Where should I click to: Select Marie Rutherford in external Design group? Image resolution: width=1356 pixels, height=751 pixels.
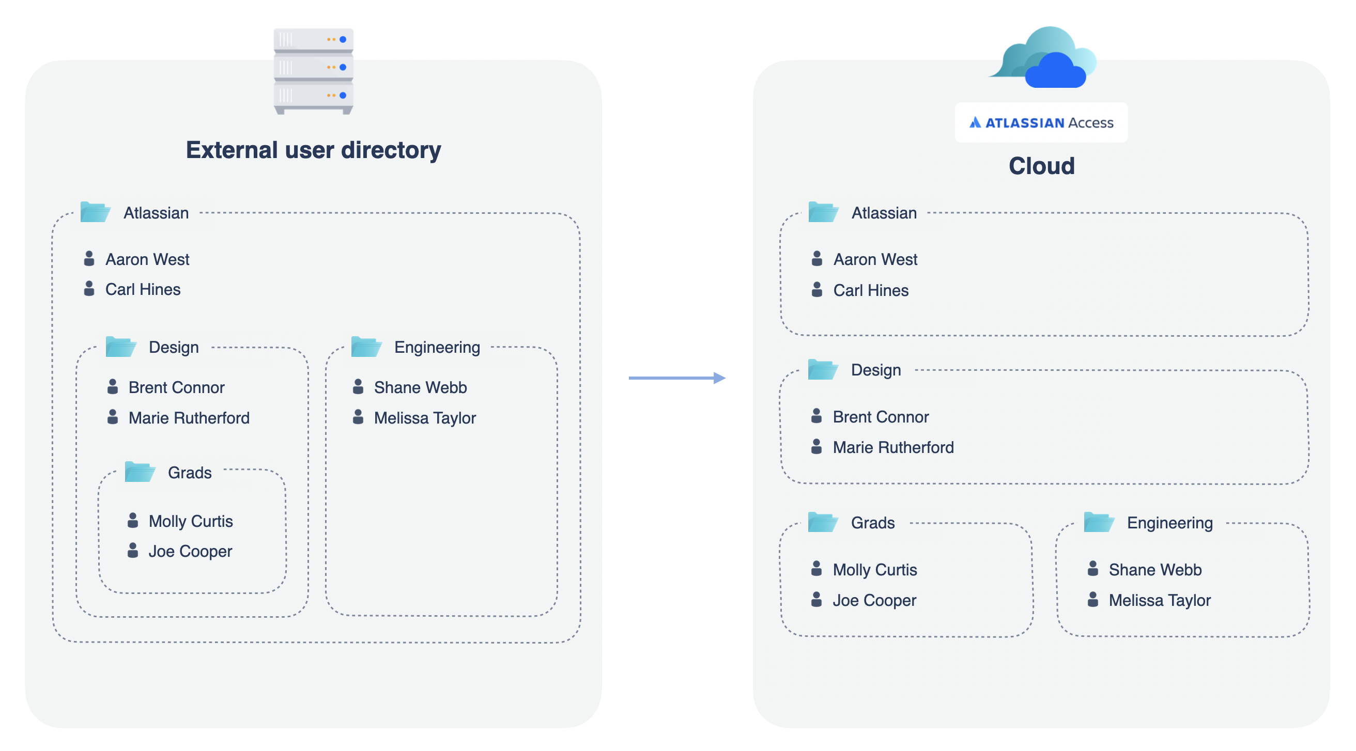189,418
